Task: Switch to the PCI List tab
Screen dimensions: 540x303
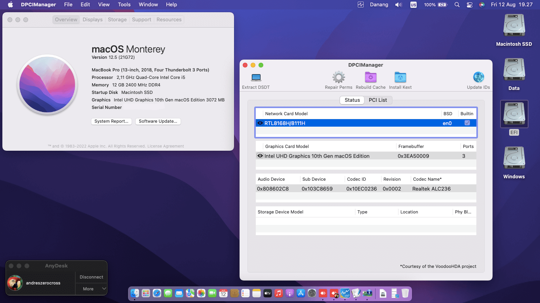Action: 378,100
